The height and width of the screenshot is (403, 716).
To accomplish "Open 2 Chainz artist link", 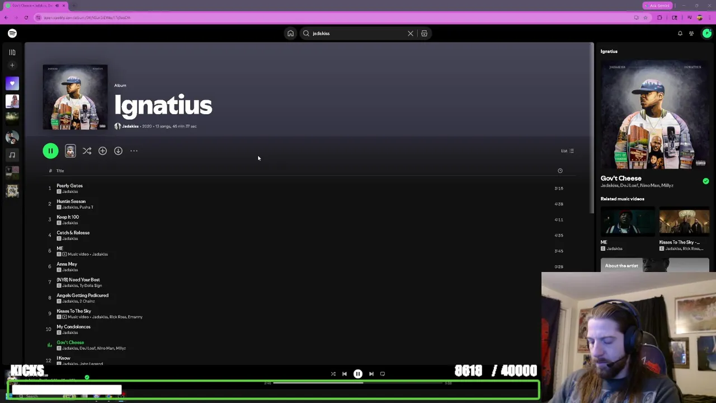I will pos(88,301).
